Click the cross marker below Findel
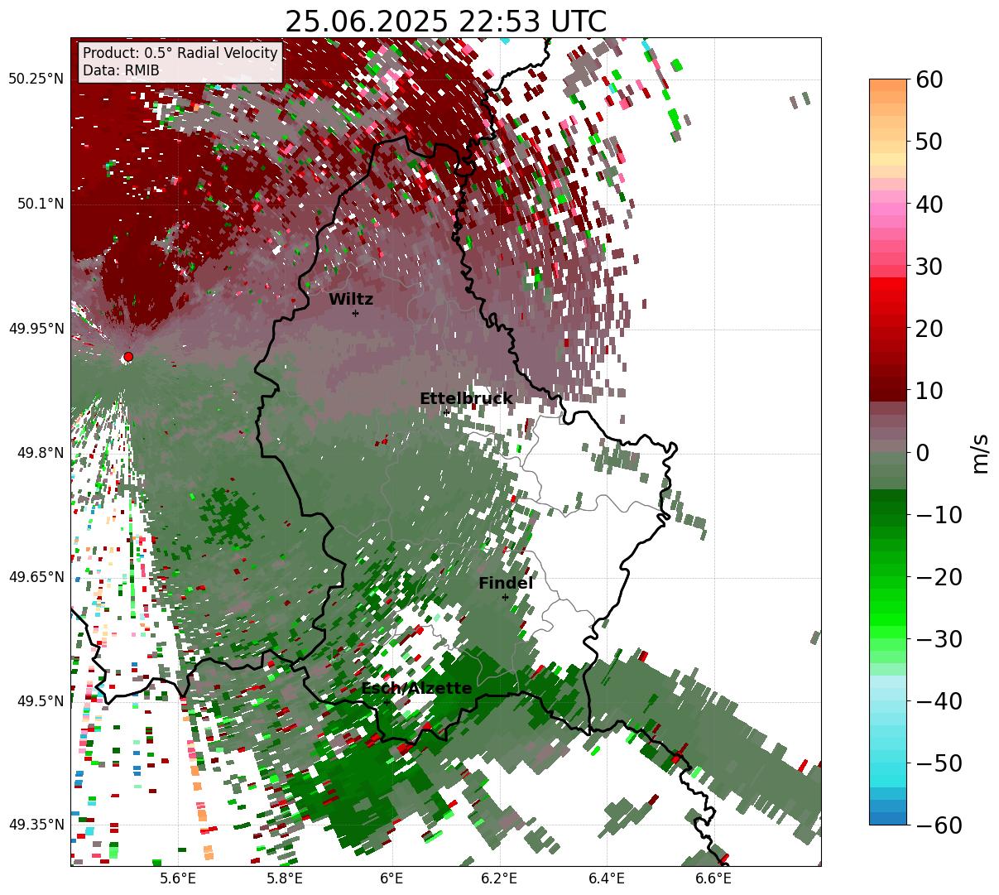 click(505, 597)
